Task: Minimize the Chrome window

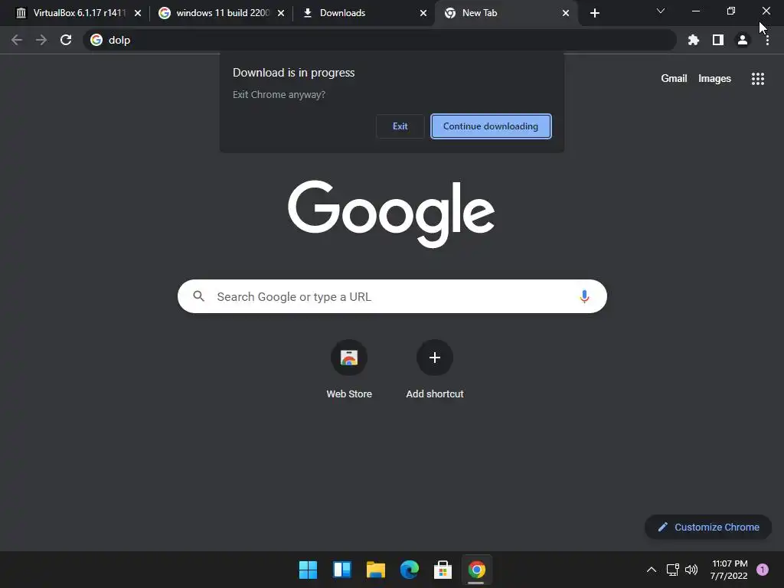Action: [x=695, y=11]
